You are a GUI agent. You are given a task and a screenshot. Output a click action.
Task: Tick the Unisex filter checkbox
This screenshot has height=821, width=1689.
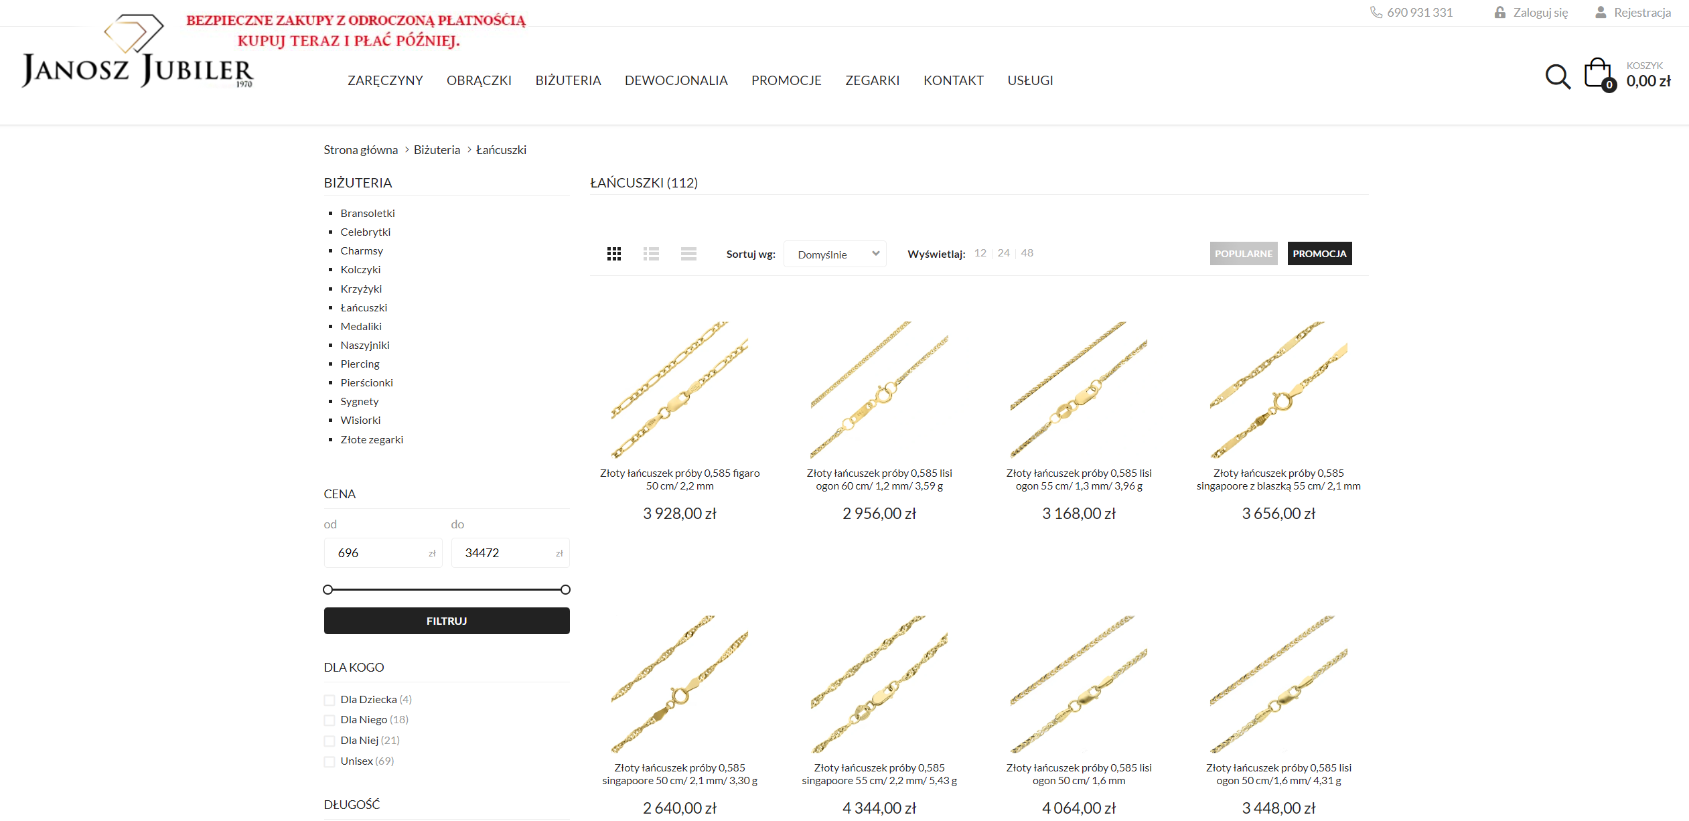[x=329, y=761]
